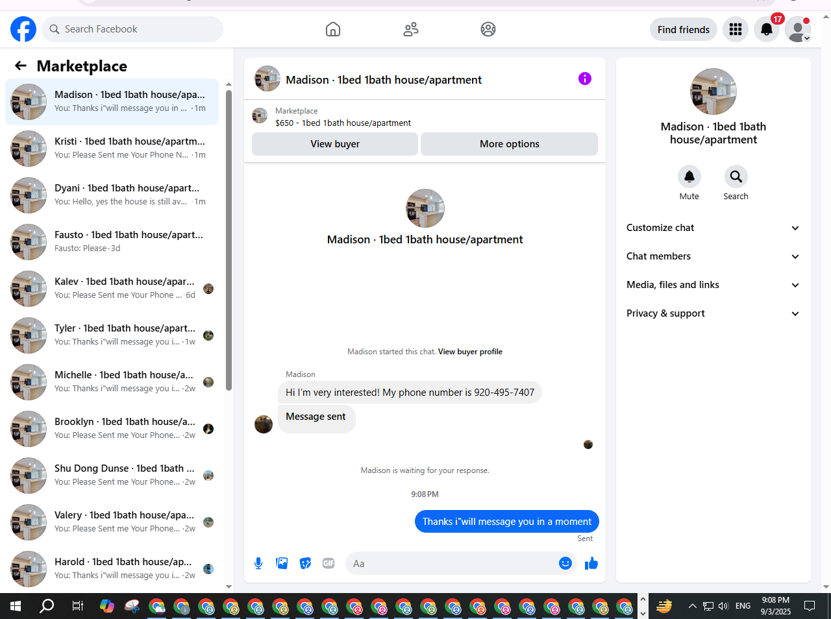Click the conversation list scrollbar
This screenshot has height=619, width=831.
point(229,240)
